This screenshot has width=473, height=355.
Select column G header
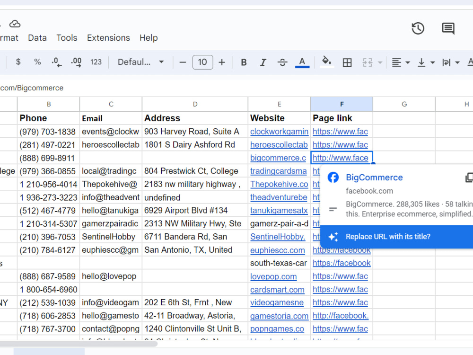point(404,104)
